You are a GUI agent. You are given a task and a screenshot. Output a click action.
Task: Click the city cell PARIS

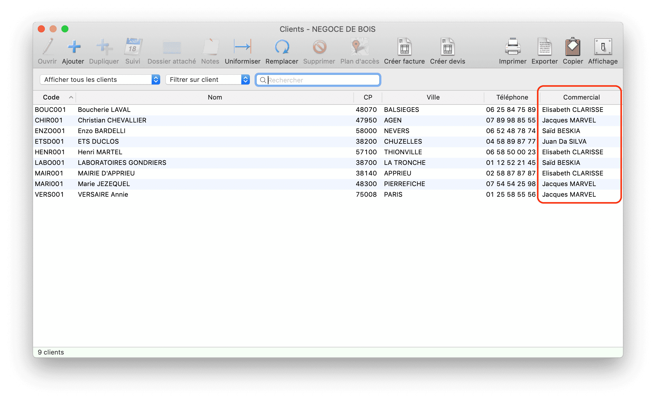tap(393, 194)
